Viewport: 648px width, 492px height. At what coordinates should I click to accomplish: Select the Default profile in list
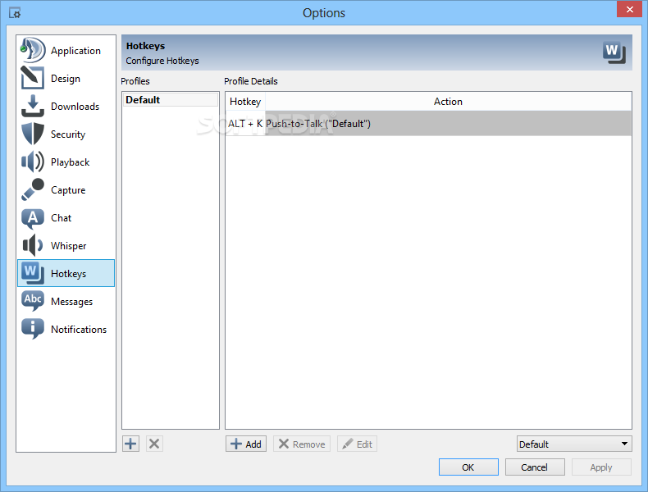(171, 99)
